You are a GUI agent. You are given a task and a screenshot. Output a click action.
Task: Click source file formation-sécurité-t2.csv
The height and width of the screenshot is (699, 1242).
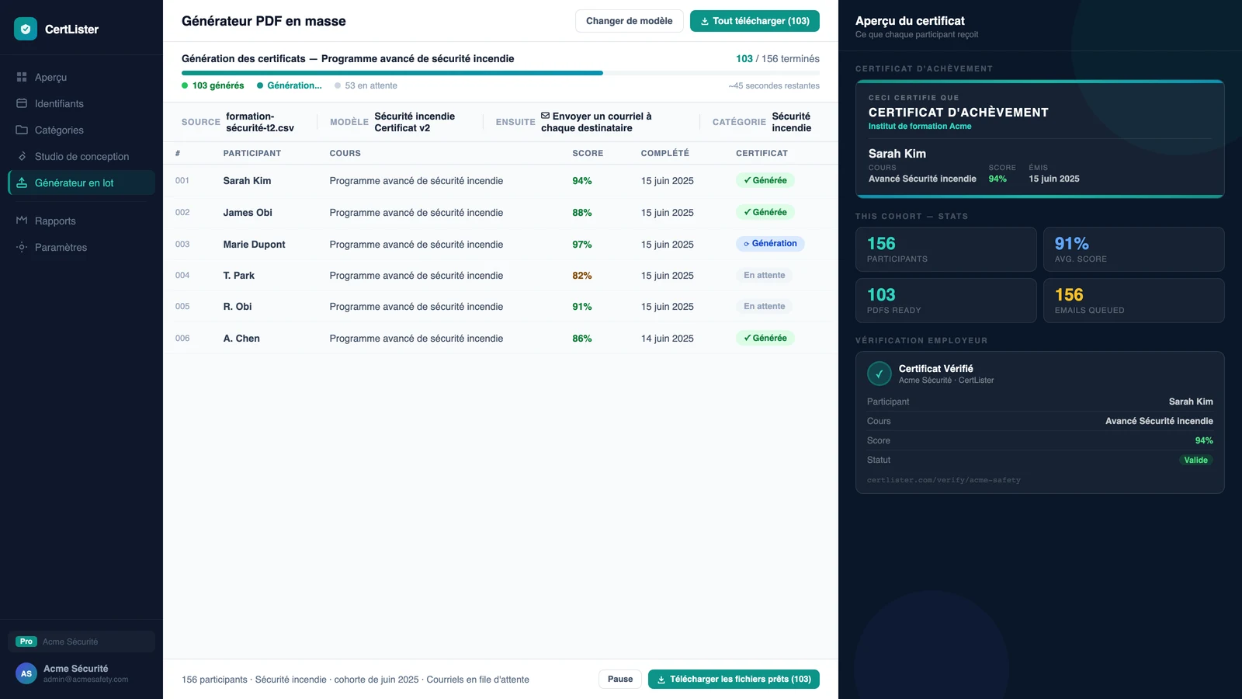click(260, 122)
